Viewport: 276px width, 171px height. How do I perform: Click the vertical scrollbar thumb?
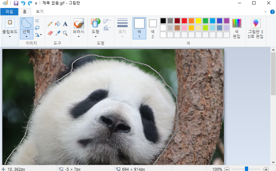[273, 74]
